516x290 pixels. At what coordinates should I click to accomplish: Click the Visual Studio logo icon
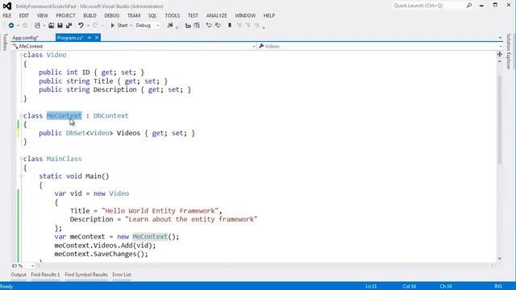[7, 6]
